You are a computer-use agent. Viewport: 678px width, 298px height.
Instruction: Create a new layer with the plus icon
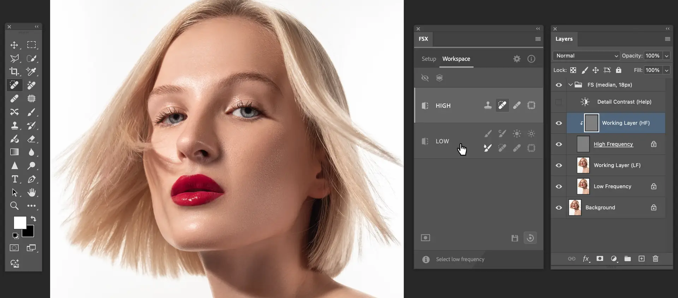tap(642, 259)
